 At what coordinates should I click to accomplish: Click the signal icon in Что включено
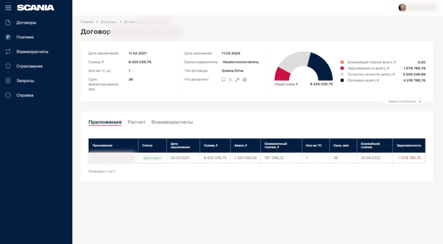point(230,80)
